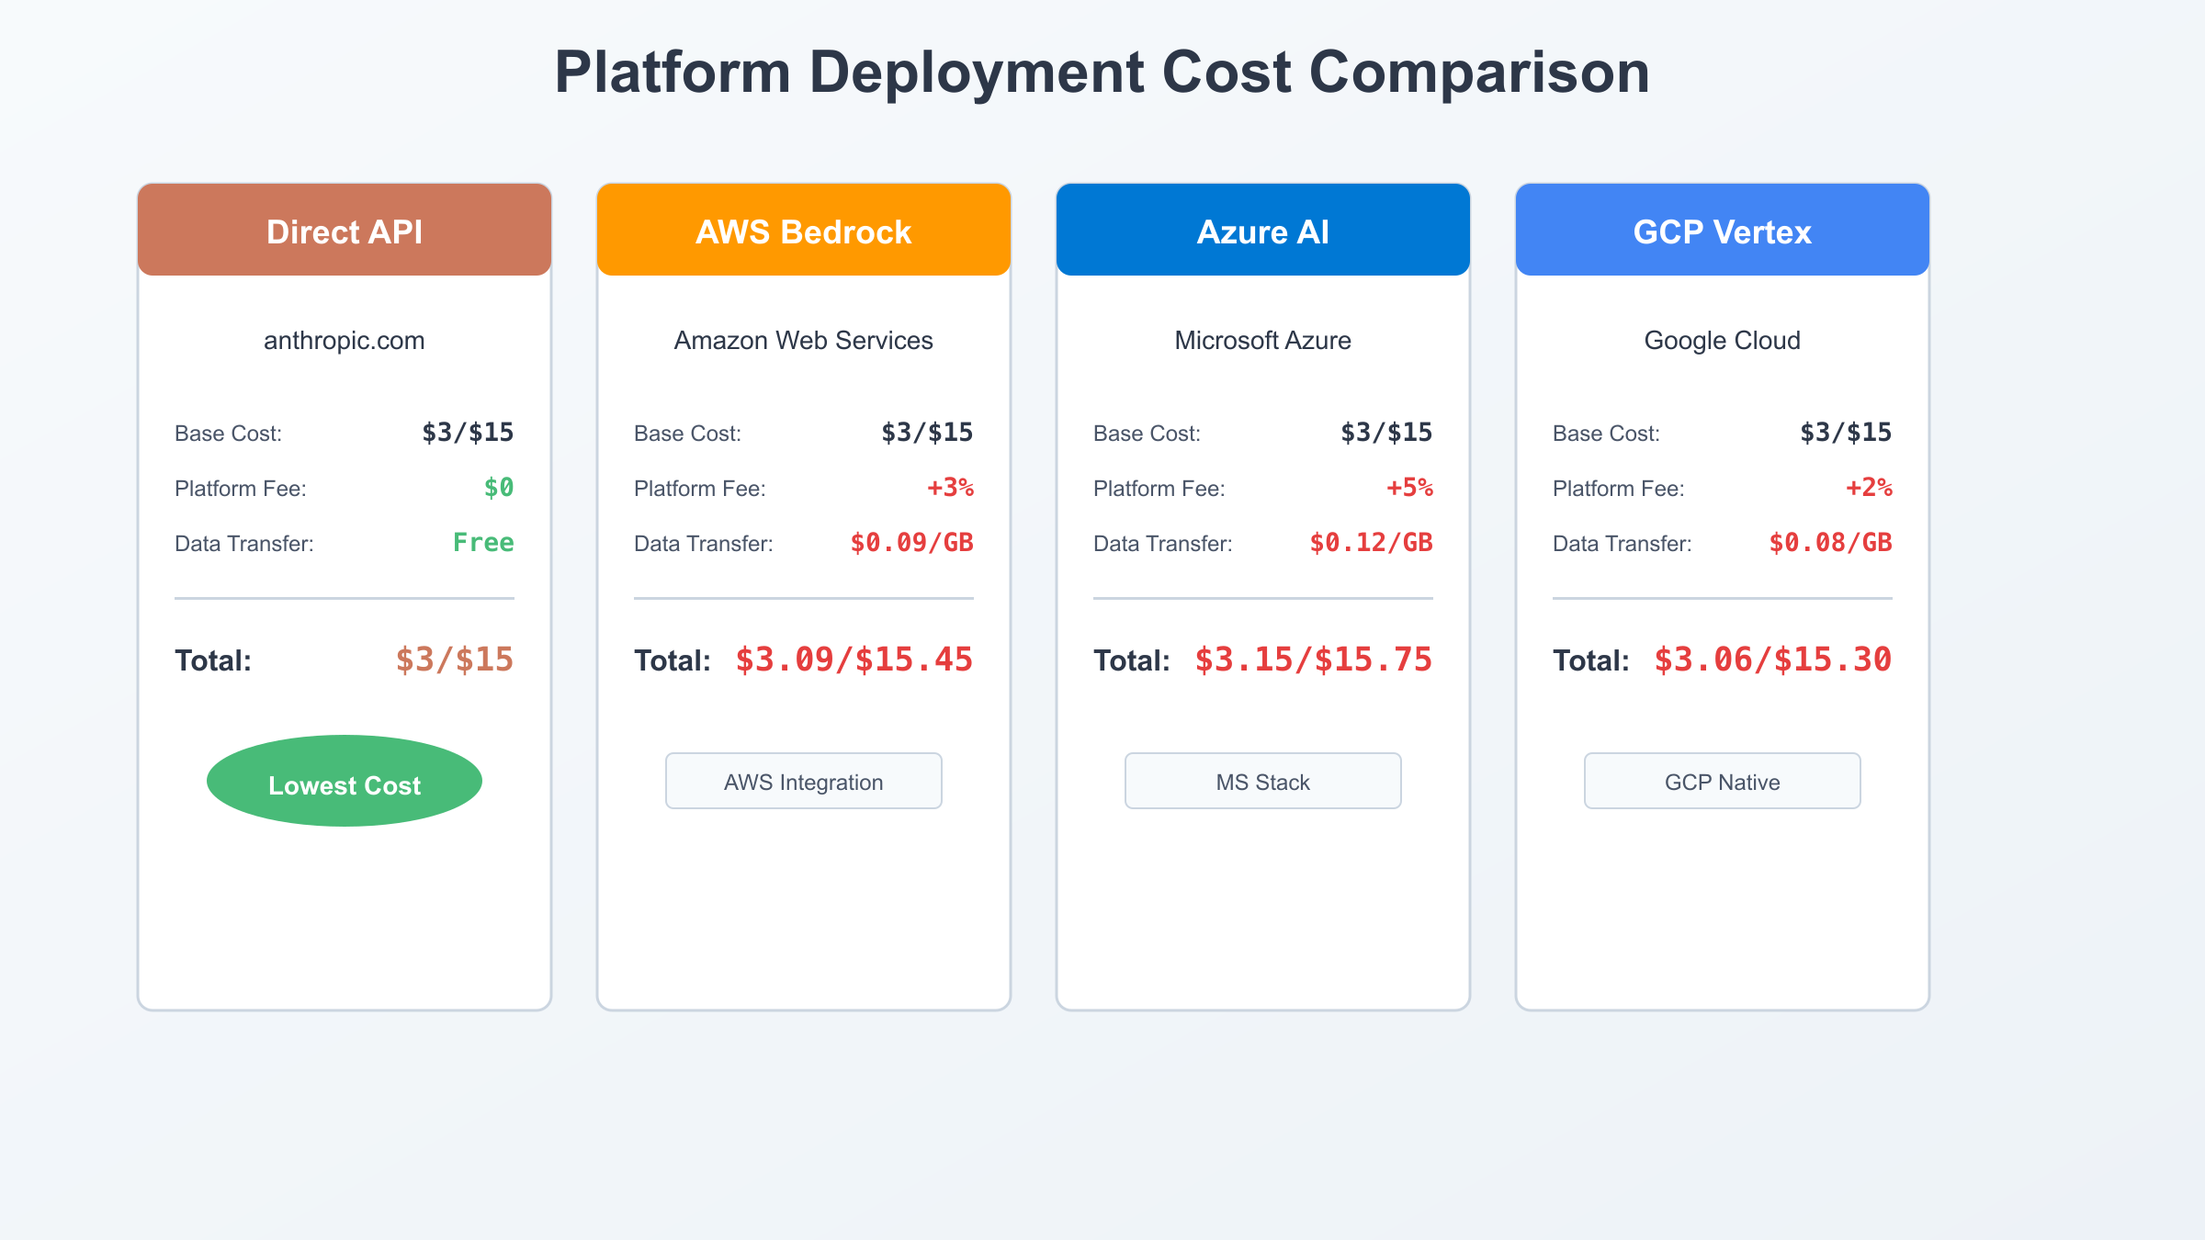Click the Amazon Web Services subtitle
Screen dimensions: 2205x1240
point(804,341)
